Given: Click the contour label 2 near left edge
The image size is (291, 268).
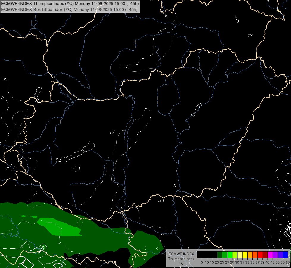Looking at the screenshot, I should (x=2, y=98).
